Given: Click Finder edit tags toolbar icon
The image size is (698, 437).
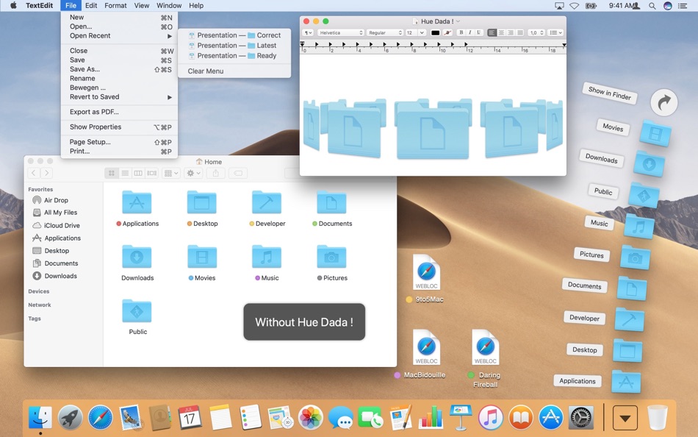Looking at the screenshot, I should [x=238, y=173].
